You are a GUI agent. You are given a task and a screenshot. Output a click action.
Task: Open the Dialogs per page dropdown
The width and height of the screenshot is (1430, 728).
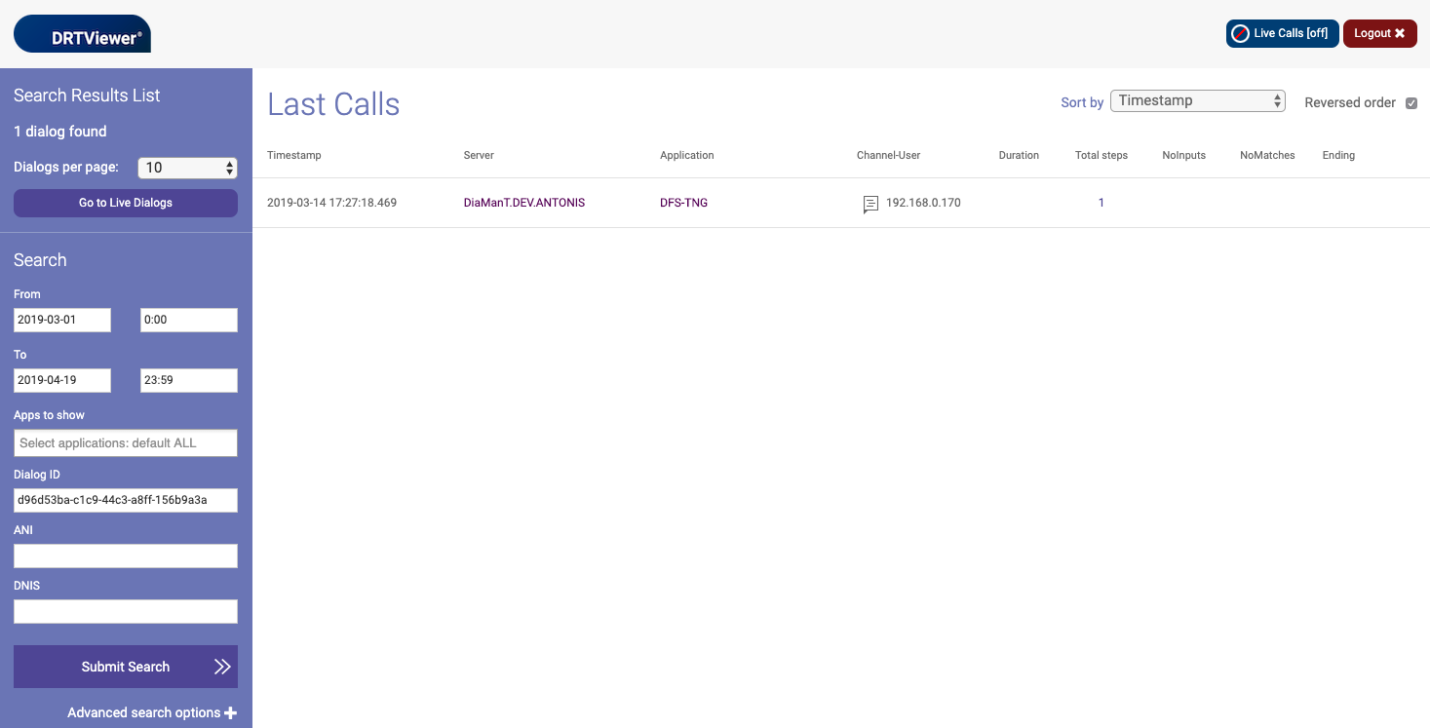pyautogui.click(x=187, y=168)
